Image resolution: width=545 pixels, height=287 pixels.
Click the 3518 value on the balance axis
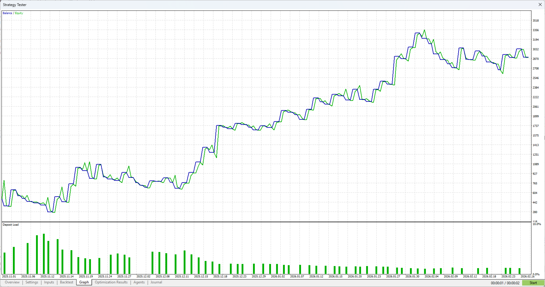536,21
